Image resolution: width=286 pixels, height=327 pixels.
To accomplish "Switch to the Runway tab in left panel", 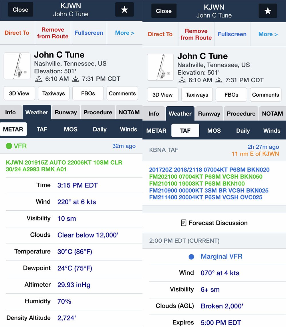I will (x=66, y=112).
